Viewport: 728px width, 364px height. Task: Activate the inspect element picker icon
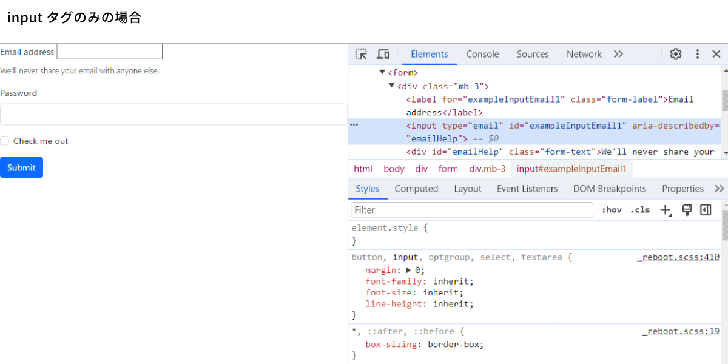tap(362, 54)
